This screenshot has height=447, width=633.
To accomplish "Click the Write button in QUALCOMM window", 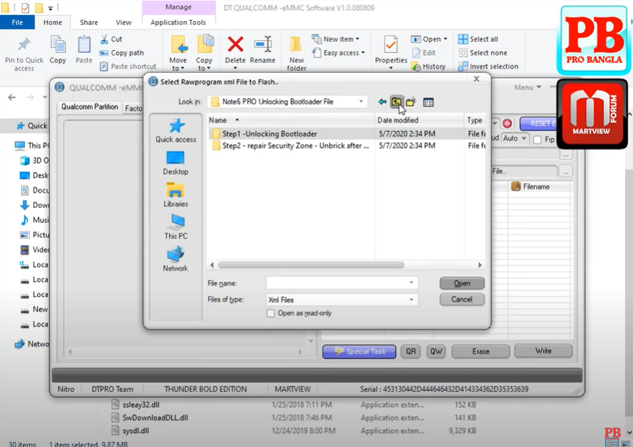I will pos(543,351).
